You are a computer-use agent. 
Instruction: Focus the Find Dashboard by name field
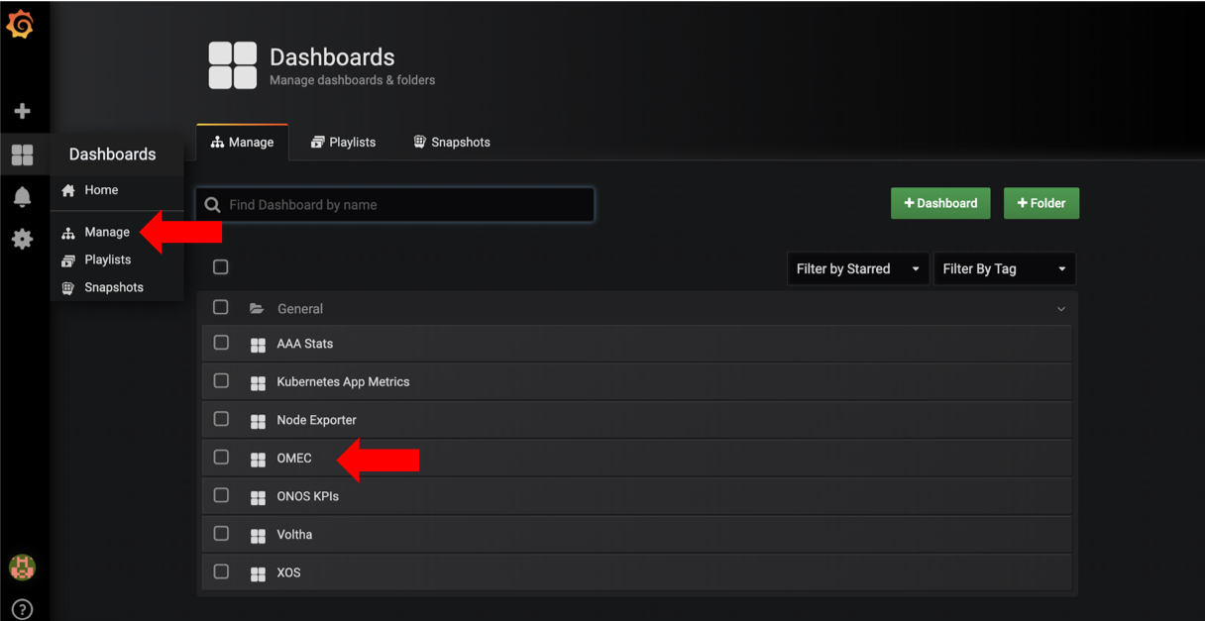(x=395, y=205)
